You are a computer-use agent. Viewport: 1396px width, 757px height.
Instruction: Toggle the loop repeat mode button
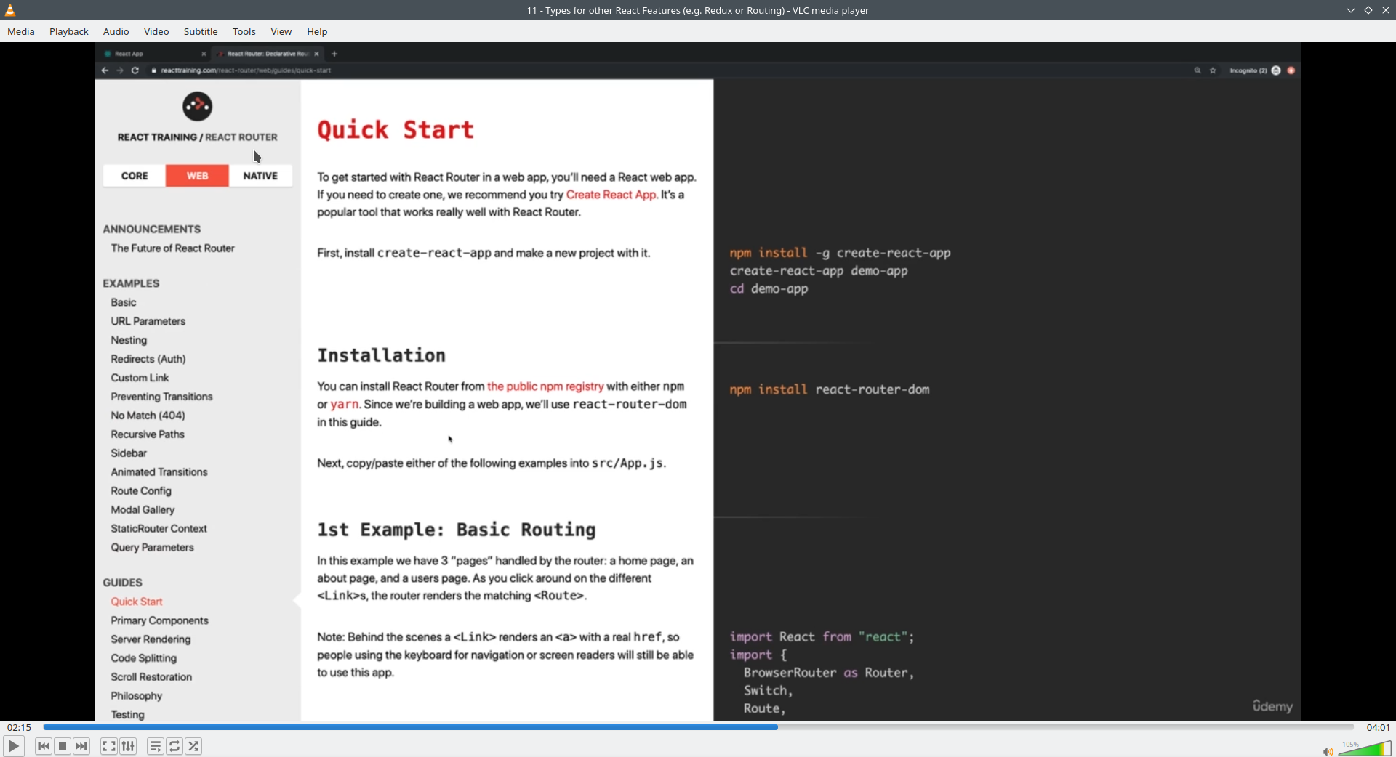point(174,746)
